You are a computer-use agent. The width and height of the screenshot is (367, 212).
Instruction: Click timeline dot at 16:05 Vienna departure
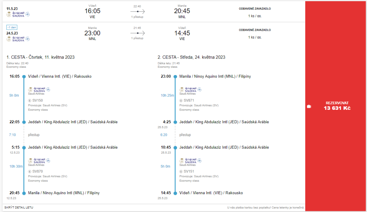point(24,77)
